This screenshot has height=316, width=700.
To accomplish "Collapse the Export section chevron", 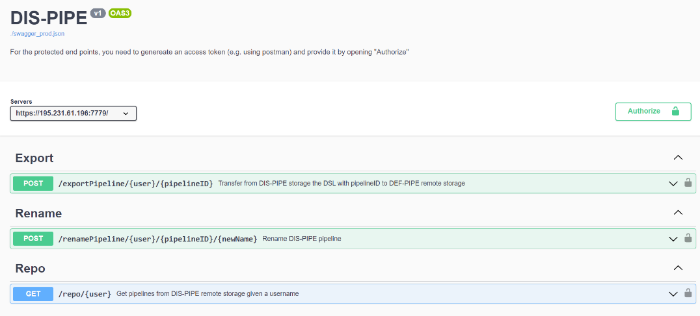I will coord(678,158).
